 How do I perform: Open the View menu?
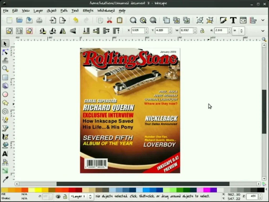25,10
